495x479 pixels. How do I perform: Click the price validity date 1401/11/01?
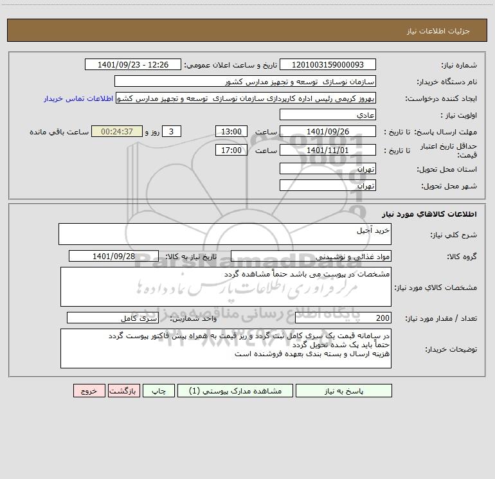[328, 150]
